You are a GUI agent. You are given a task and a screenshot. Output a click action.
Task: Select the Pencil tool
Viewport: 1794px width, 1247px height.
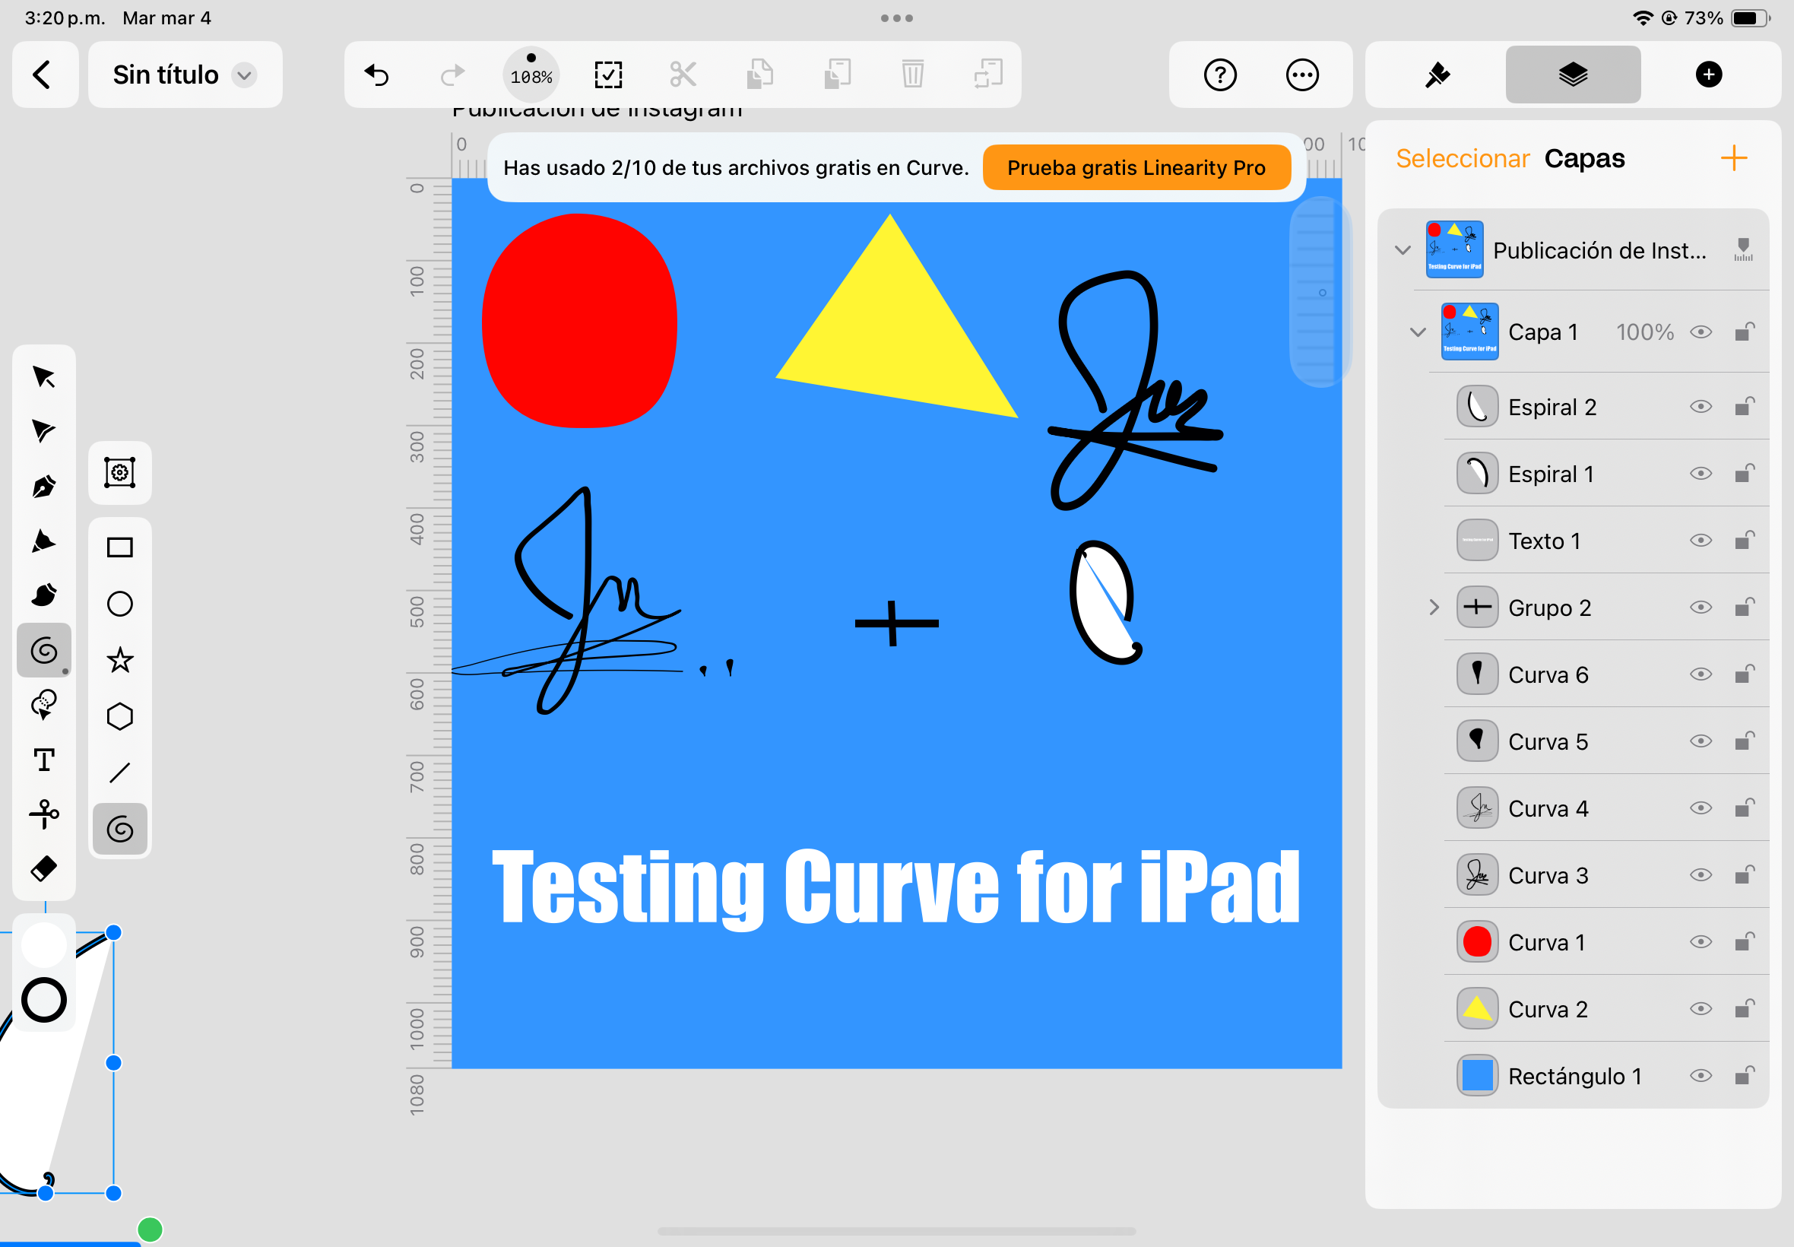coord(44,541)
